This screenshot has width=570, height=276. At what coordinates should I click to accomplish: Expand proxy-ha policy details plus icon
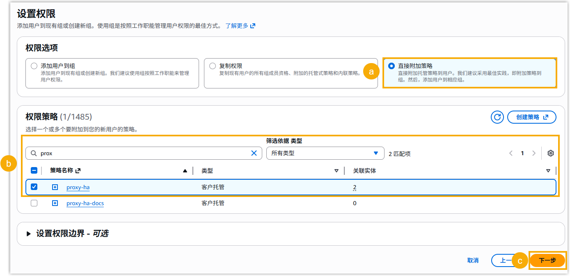[x=55, y=187]
